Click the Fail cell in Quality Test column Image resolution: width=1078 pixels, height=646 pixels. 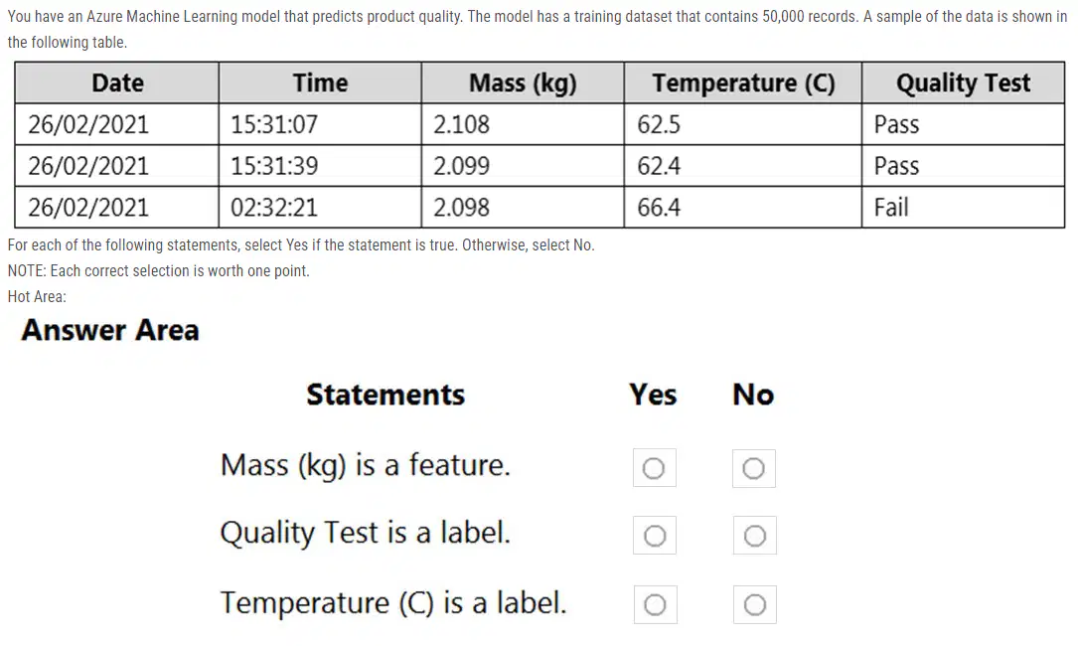pos(963,207)
